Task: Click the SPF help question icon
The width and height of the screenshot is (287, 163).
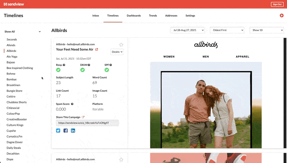Action: click(x=110, y=65)
